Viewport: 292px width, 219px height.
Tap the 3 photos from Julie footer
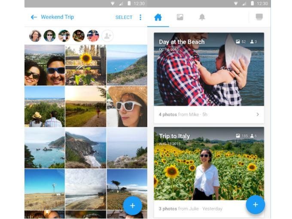coord(190,209)
